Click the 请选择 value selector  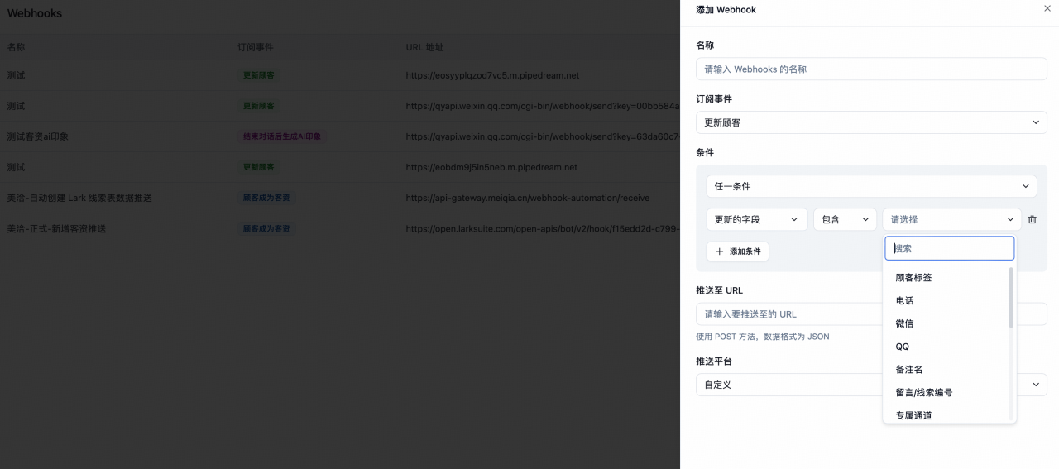[x=951, y=219]
